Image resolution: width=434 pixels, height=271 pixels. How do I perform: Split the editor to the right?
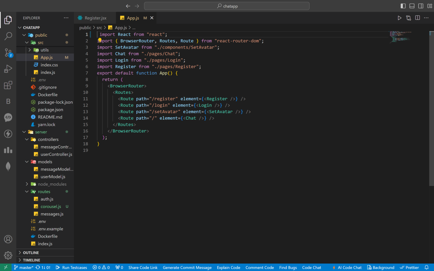click(x=417, y=18)
